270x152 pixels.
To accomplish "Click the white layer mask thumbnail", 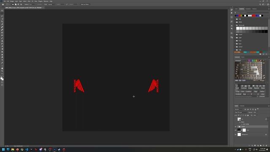I will (x=244, y=130).
